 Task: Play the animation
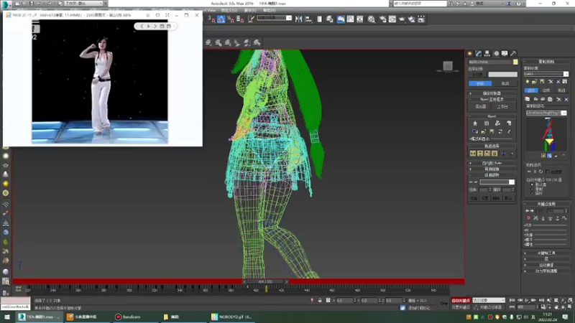(527, 300)
